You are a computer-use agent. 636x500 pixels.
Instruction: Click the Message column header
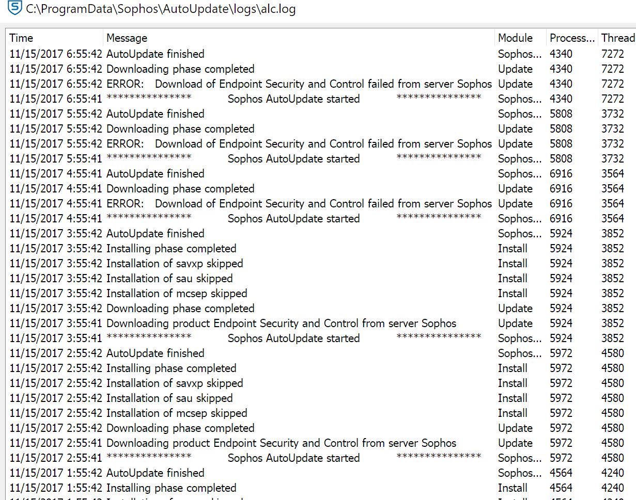127,38
